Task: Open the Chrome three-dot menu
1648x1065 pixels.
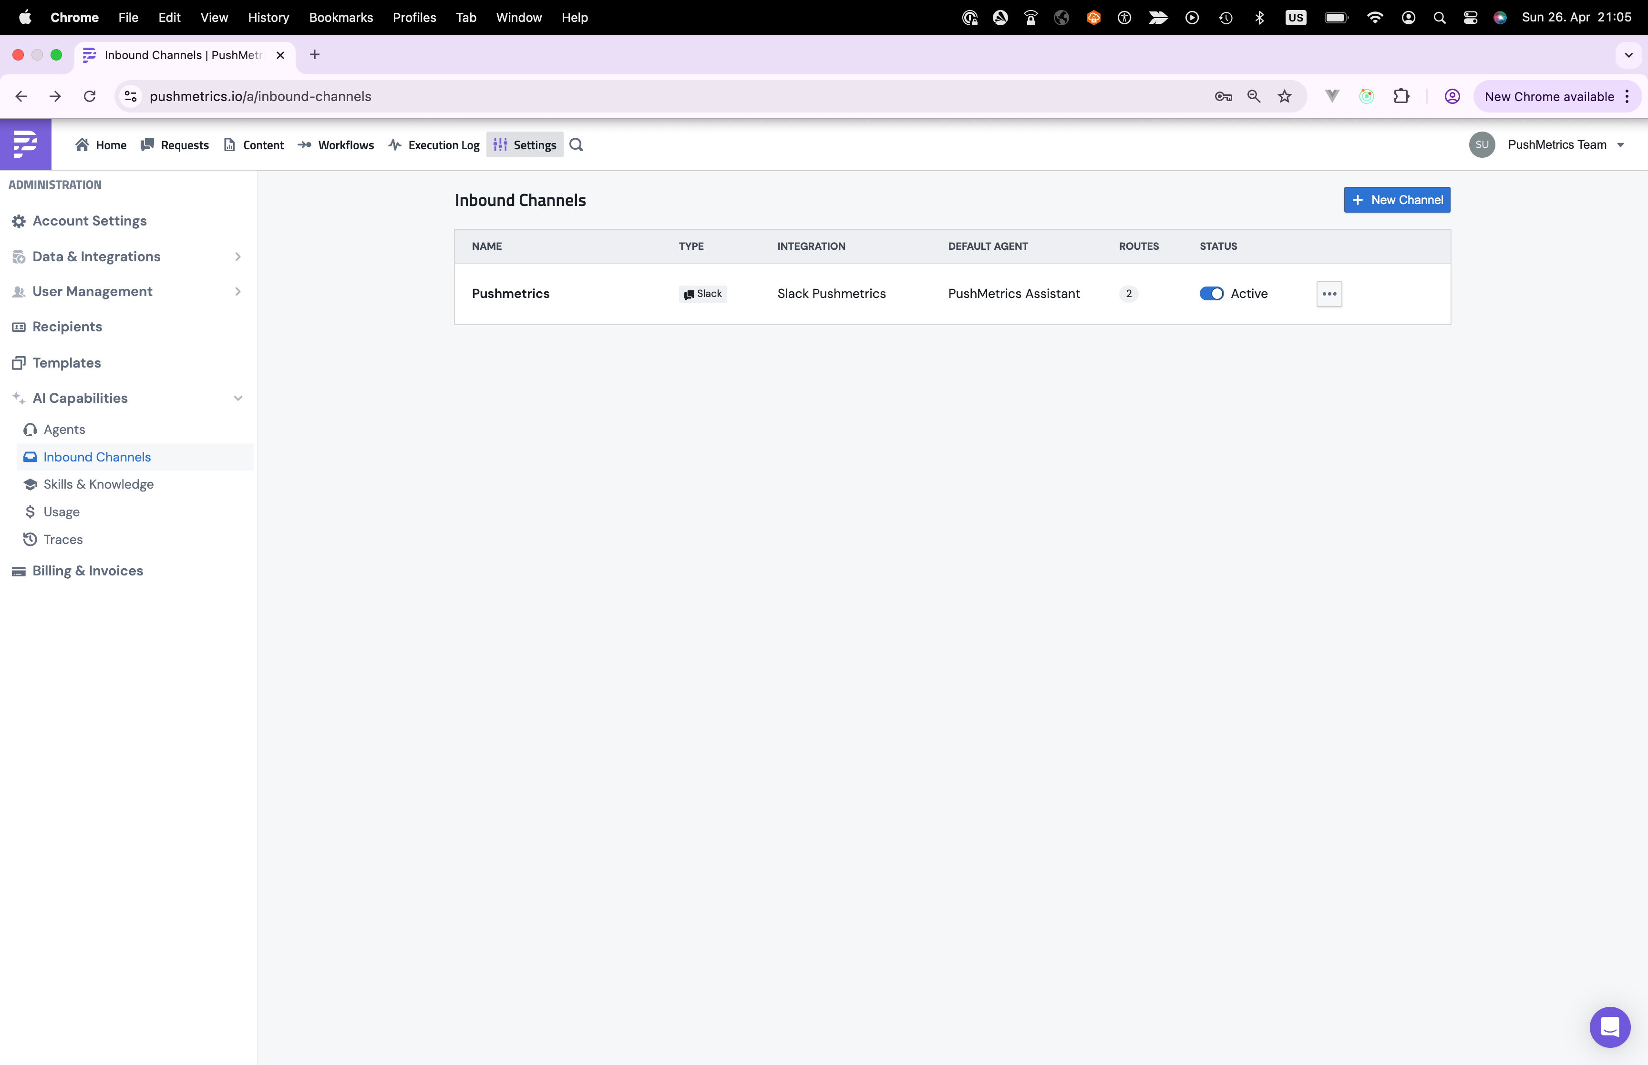Action: 1627,96
